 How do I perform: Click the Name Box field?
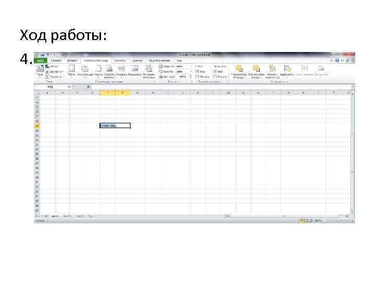click(x=51, y=87)
